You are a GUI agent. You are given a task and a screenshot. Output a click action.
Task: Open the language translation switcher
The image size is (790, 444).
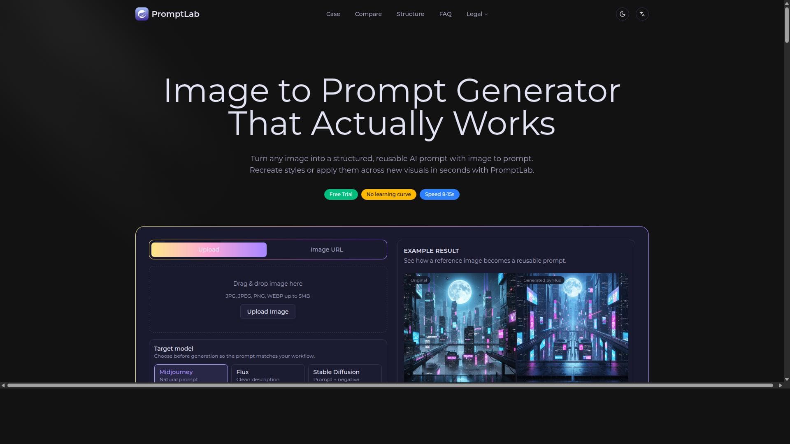point(642,14)
